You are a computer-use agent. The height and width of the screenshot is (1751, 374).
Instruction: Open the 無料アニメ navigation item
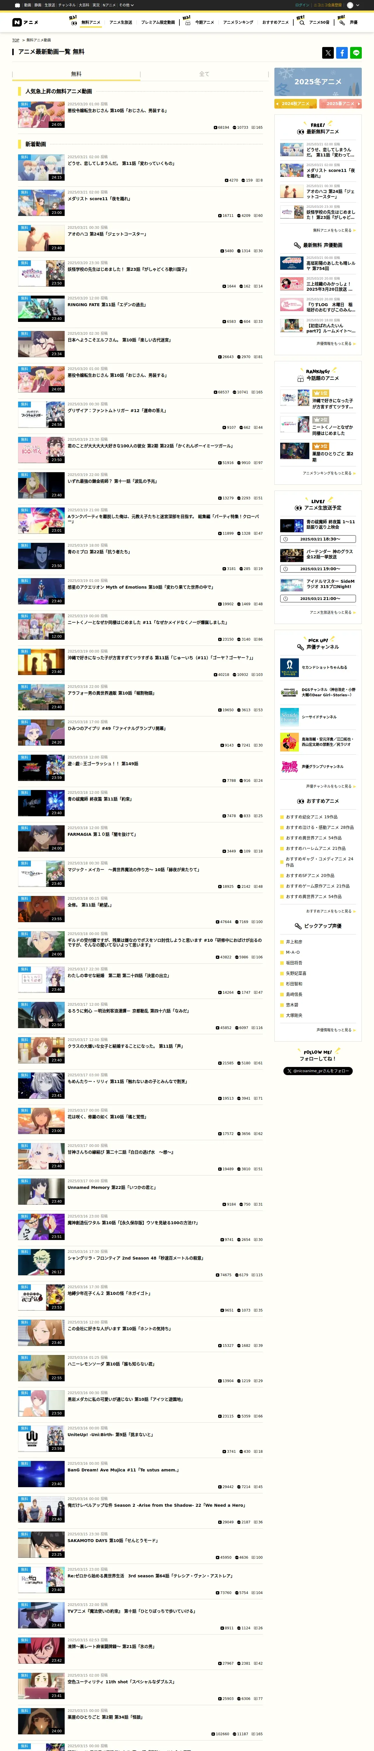[91, 22]
